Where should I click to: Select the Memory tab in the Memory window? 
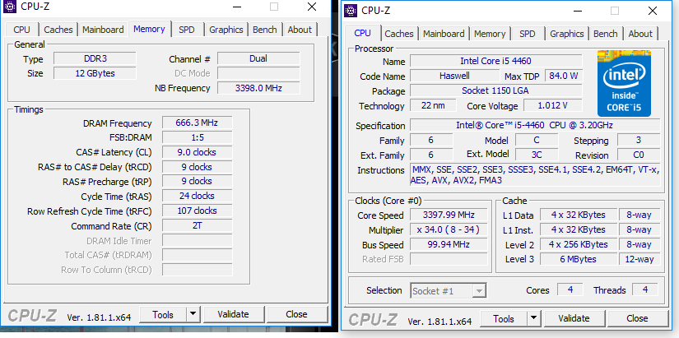click(150, 29)
